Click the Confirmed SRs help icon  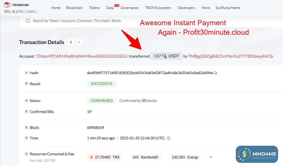click(26, 112)
